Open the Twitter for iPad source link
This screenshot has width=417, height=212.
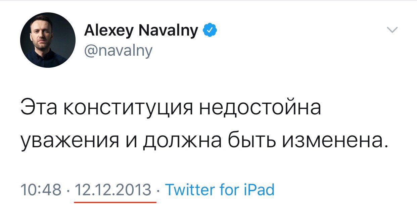click(220, 190)
